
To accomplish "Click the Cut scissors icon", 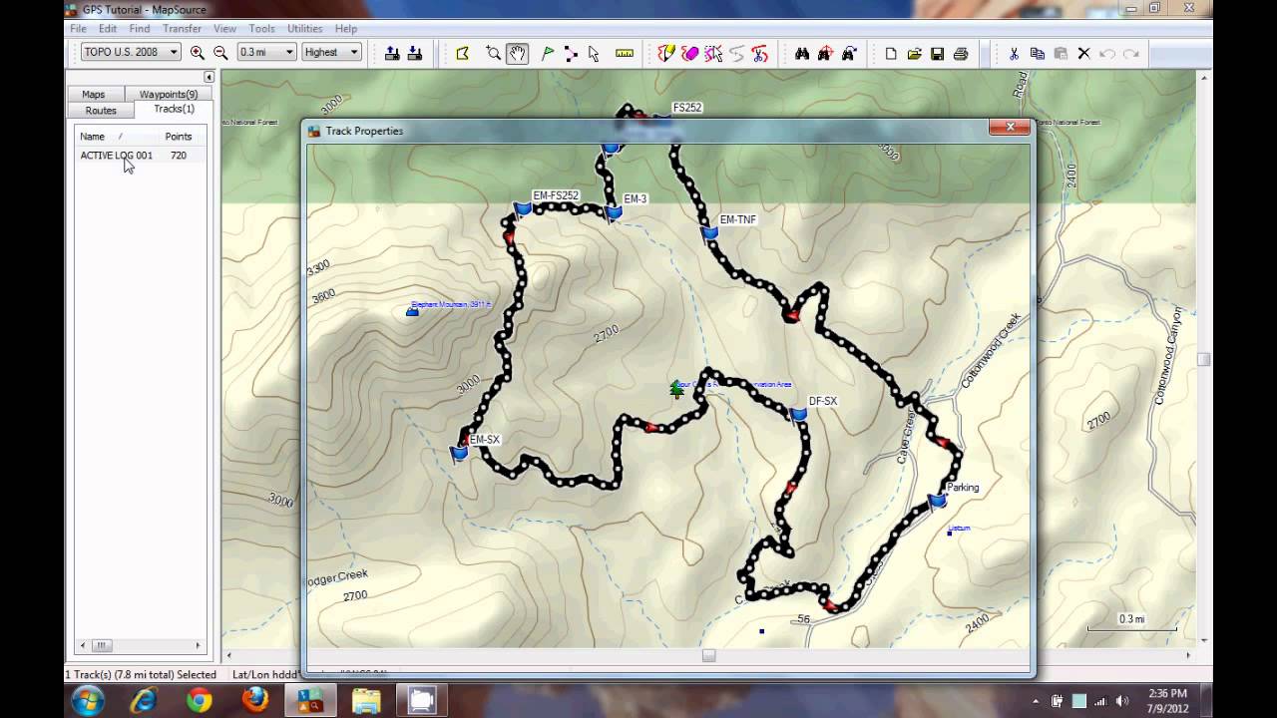I will pos(1014,53).
